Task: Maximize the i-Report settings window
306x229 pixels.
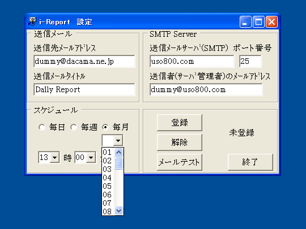Action: tap(258, 21)
